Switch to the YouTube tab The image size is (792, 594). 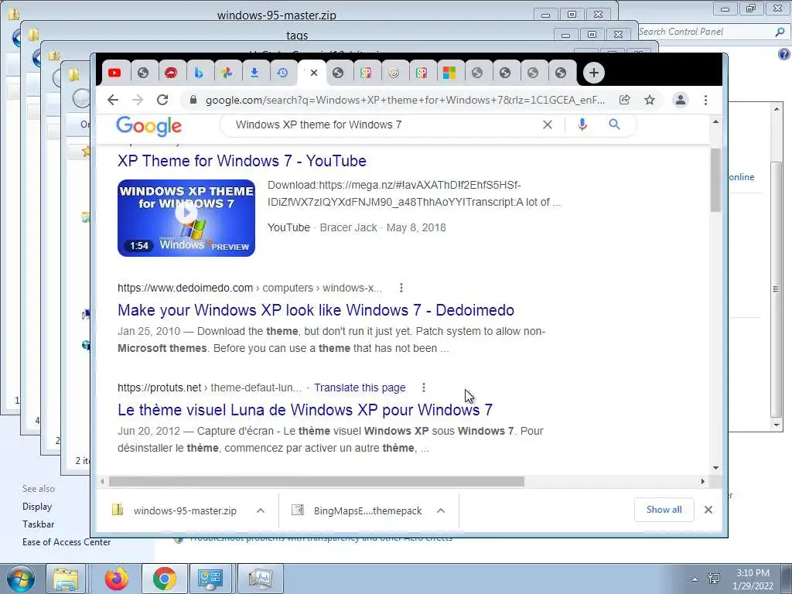pos(114,73)
